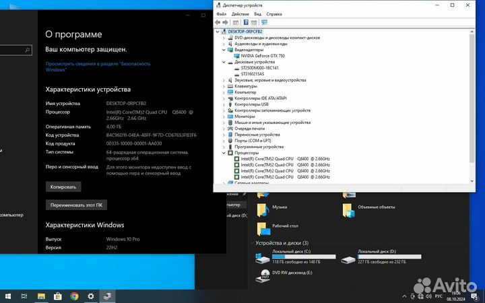Collapse the Видеоадаптеры tree node
The image size is (485, 303).
[x=224, y=50]
